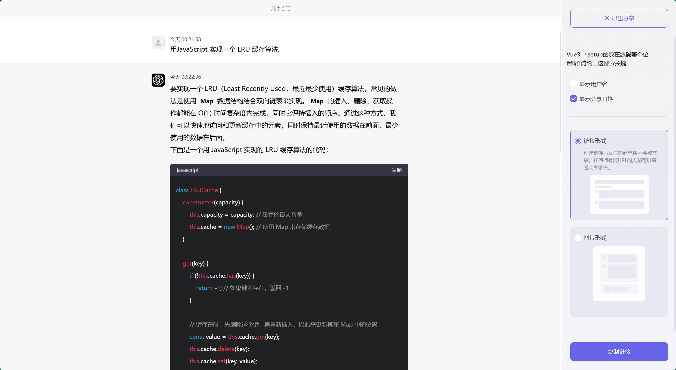Select the 链接形式 radio button
The height and width of the screenshot is (370, 676).
pyautogui.click(x=578, y=141)
